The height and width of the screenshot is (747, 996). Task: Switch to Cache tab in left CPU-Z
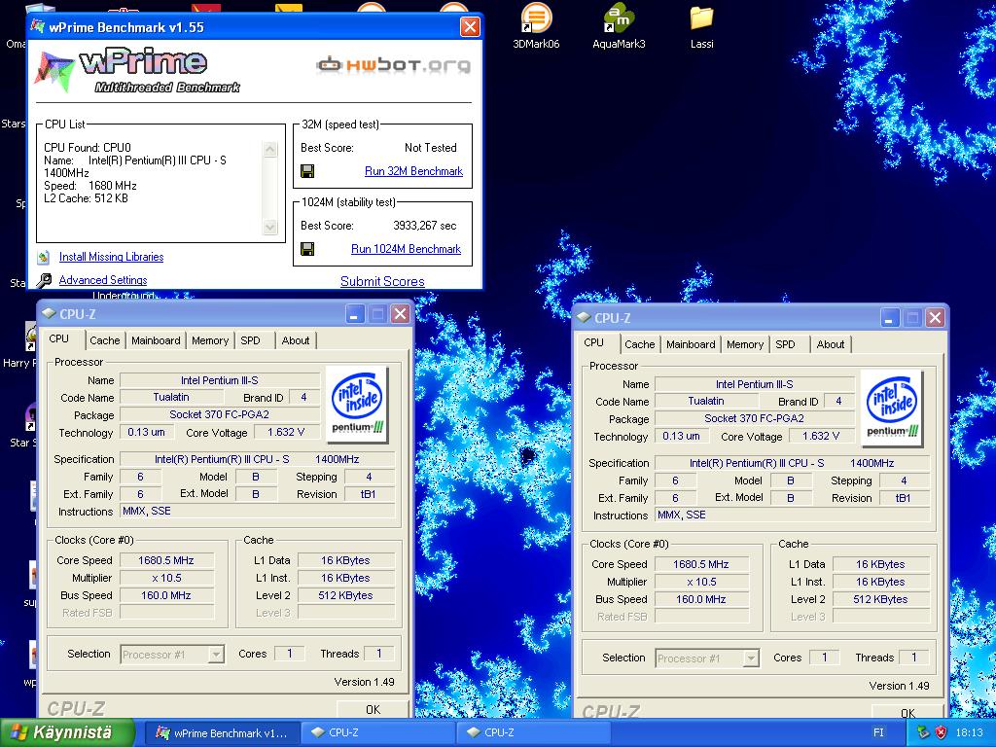coord(105,340)
